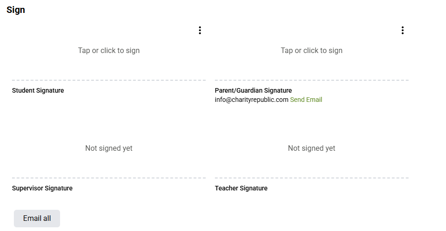Click the dashed line above Student Signature

109,80
